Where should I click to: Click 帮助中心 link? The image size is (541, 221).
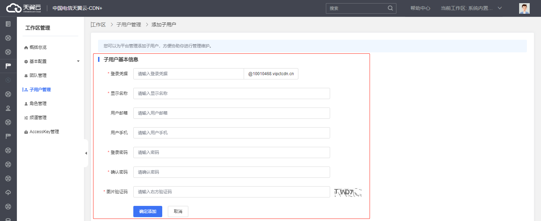pyautogui.click(x=420, y=8)
